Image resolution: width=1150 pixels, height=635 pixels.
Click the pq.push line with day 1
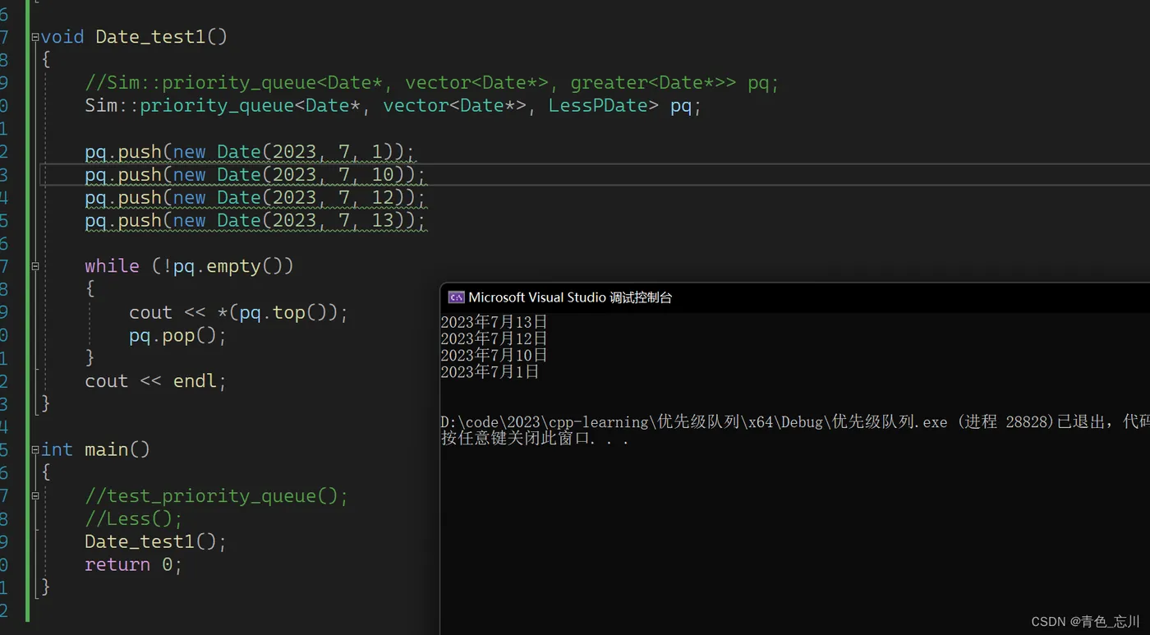[250, 152]
